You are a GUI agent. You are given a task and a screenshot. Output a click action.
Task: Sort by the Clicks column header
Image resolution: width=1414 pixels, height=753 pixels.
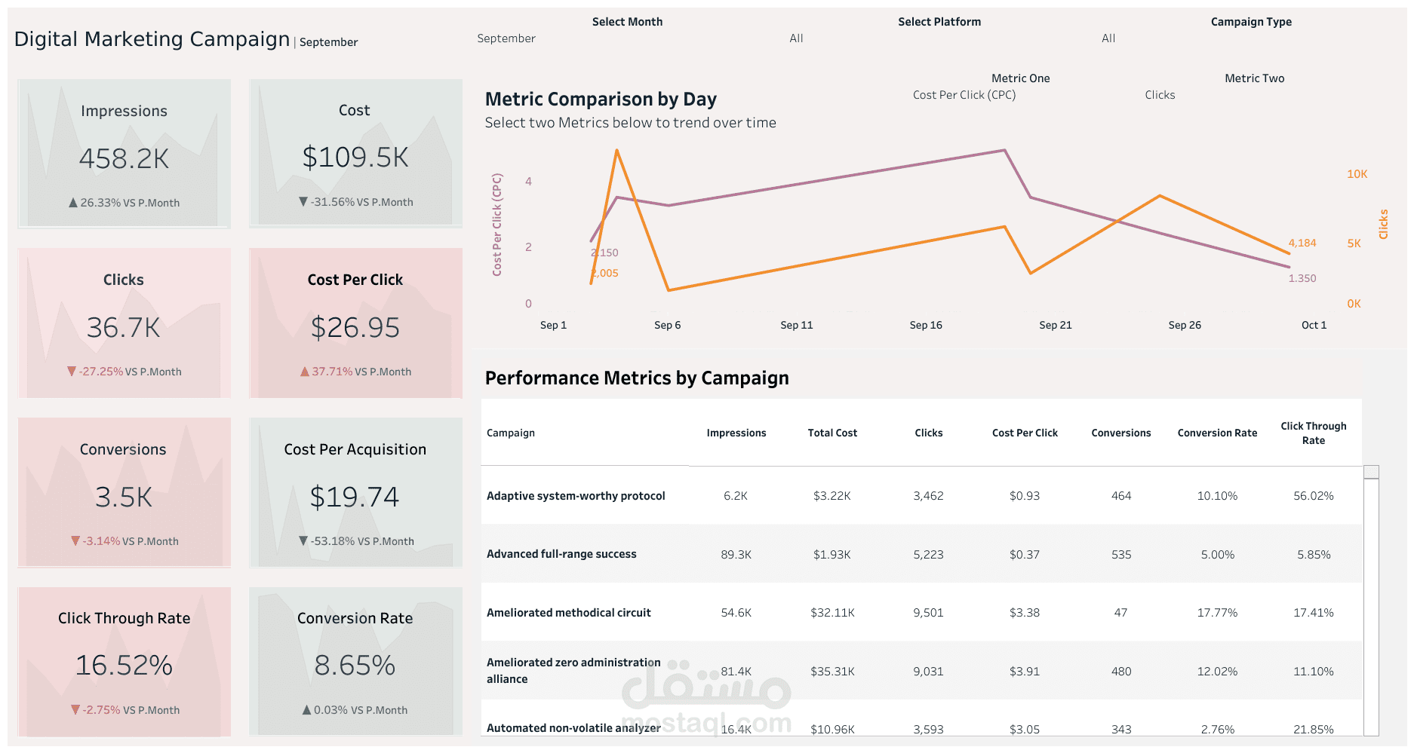coord(929,433)
